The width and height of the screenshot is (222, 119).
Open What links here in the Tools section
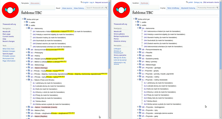click(x=8, y=49)
